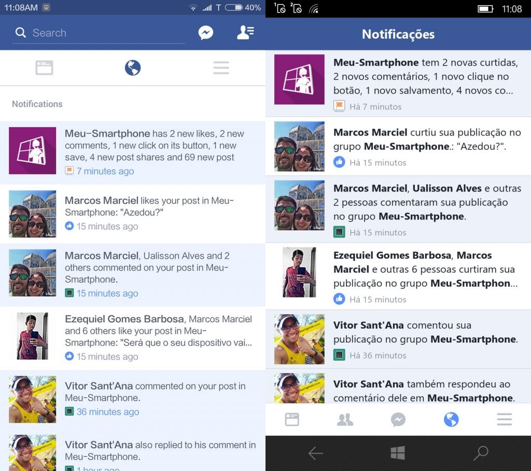Select the globe Notifications tab under the Search header
Image resolution: width=531 pixels, height=471 pixels.
(133, 68)
